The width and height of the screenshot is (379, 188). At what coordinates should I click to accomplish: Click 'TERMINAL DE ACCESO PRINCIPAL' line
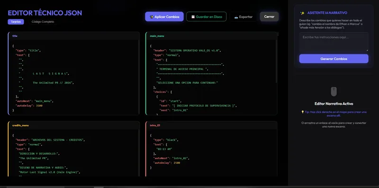[x=182, y=69]
